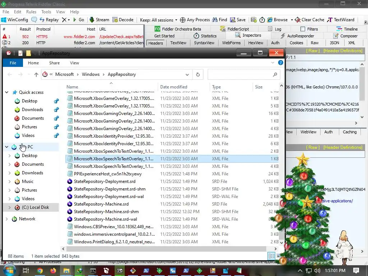Click Save in Fiddler toolbar

pos(238,20)
